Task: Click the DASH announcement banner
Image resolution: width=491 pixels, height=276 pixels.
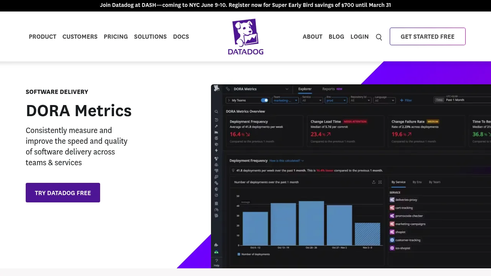Action: click(x=245, y=5)
